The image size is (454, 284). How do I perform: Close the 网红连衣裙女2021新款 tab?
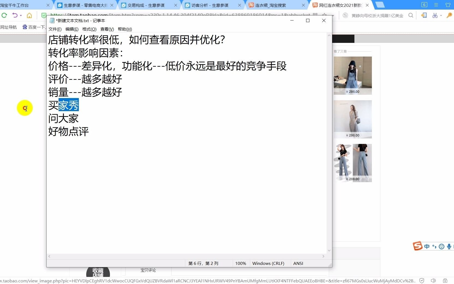[367, 5]
